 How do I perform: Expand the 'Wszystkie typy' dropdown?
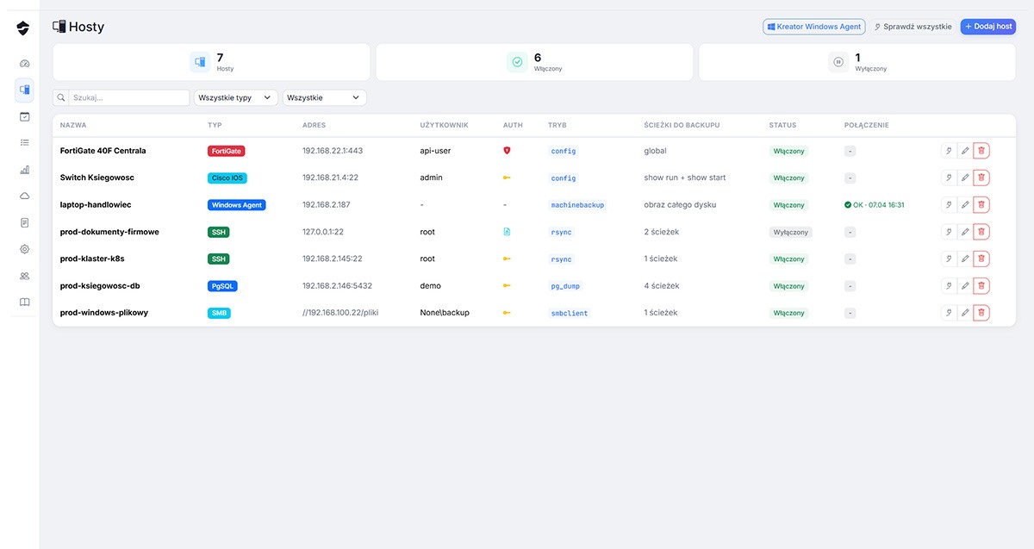tap(235, 98)
